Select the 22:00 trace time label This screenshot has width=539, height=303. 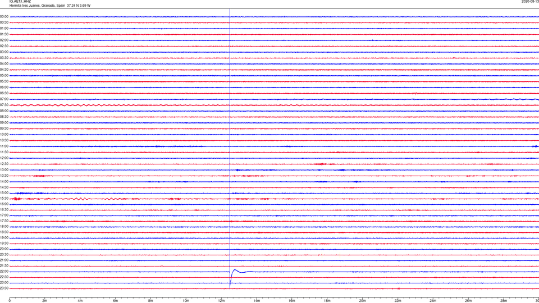coord(4,272)
